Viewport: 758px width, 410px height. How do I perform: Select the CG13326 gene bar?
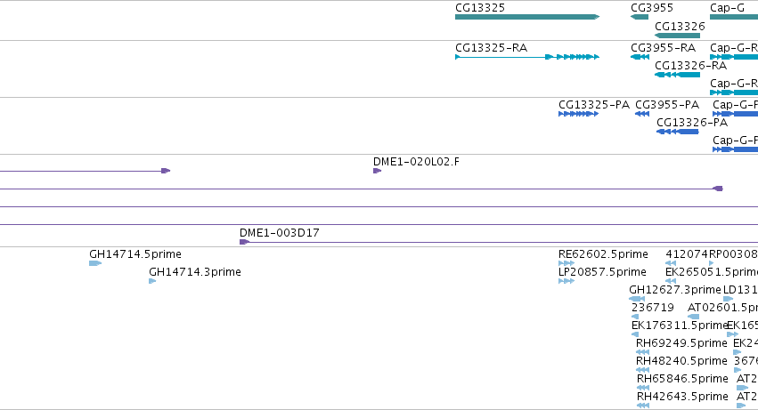coord(677,36)
